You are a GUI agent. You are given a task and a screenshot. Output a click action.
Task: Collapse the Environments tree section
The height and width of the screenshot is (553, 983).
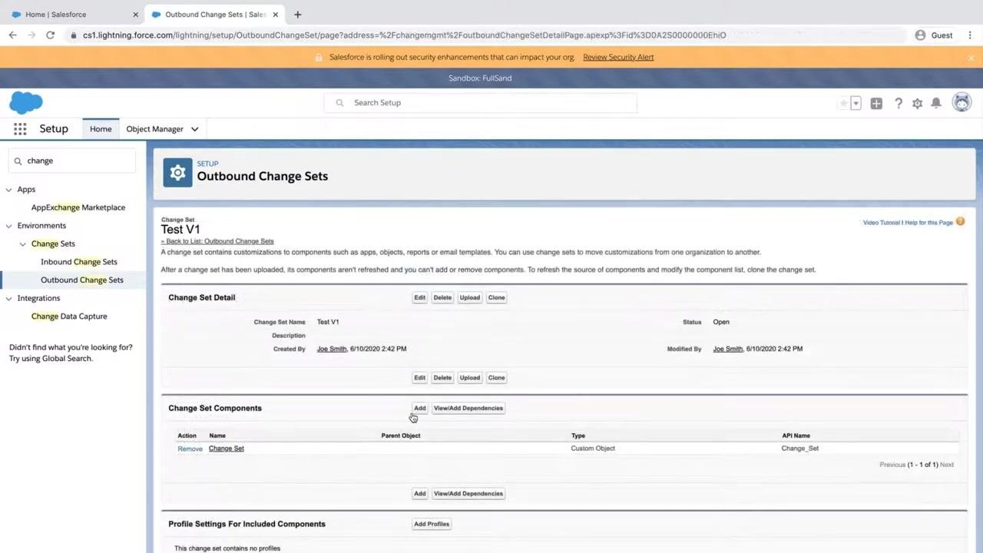coord(9,226)
